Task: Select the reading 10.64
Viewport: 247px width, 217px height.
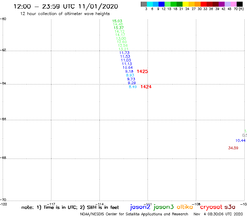Action: [128, 68]
